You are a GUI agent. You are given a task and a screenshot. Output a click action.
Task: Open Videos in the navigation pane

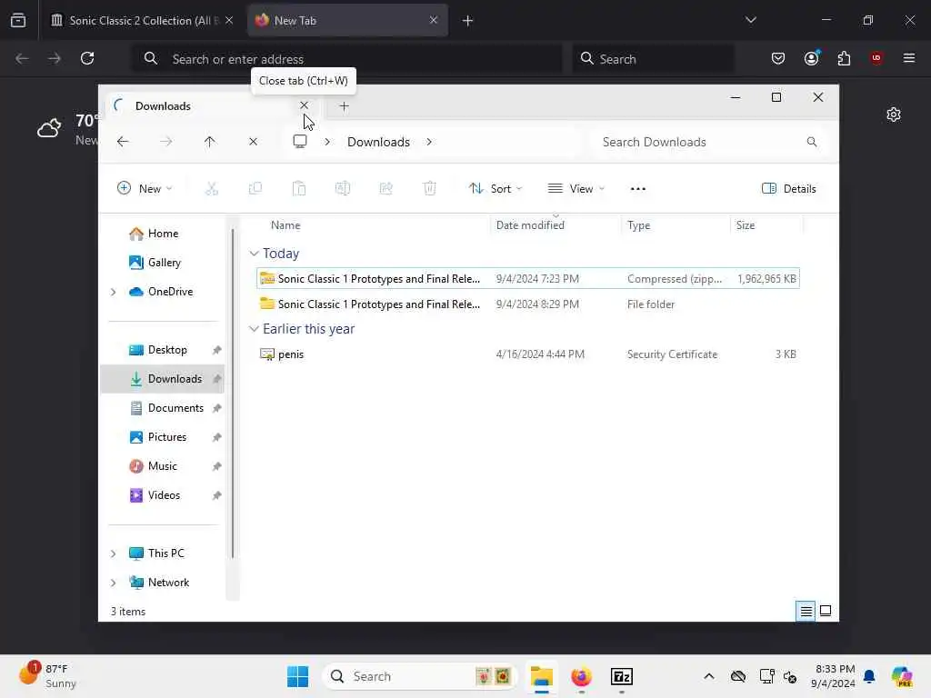163,495
